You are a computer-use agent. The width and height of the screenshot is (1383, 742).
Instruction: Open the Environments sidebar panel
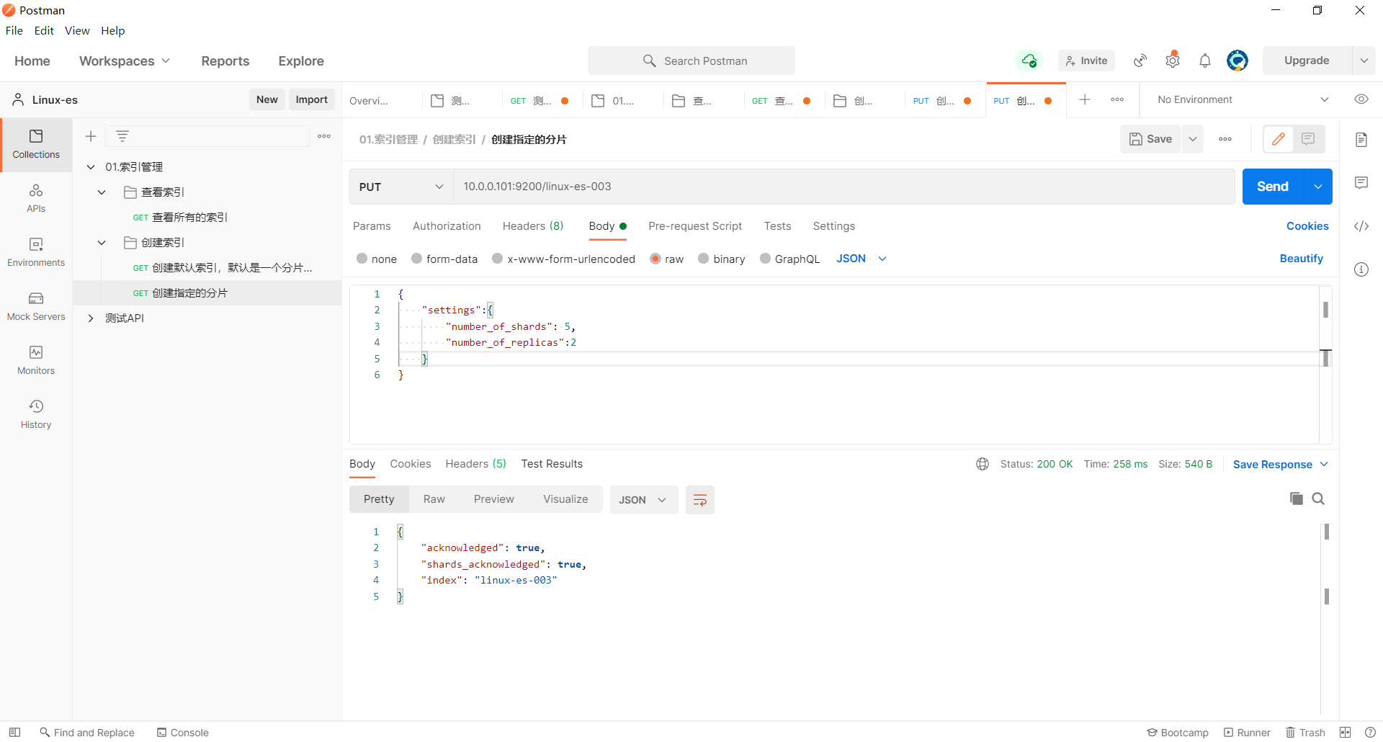click(x=36, y=253)
